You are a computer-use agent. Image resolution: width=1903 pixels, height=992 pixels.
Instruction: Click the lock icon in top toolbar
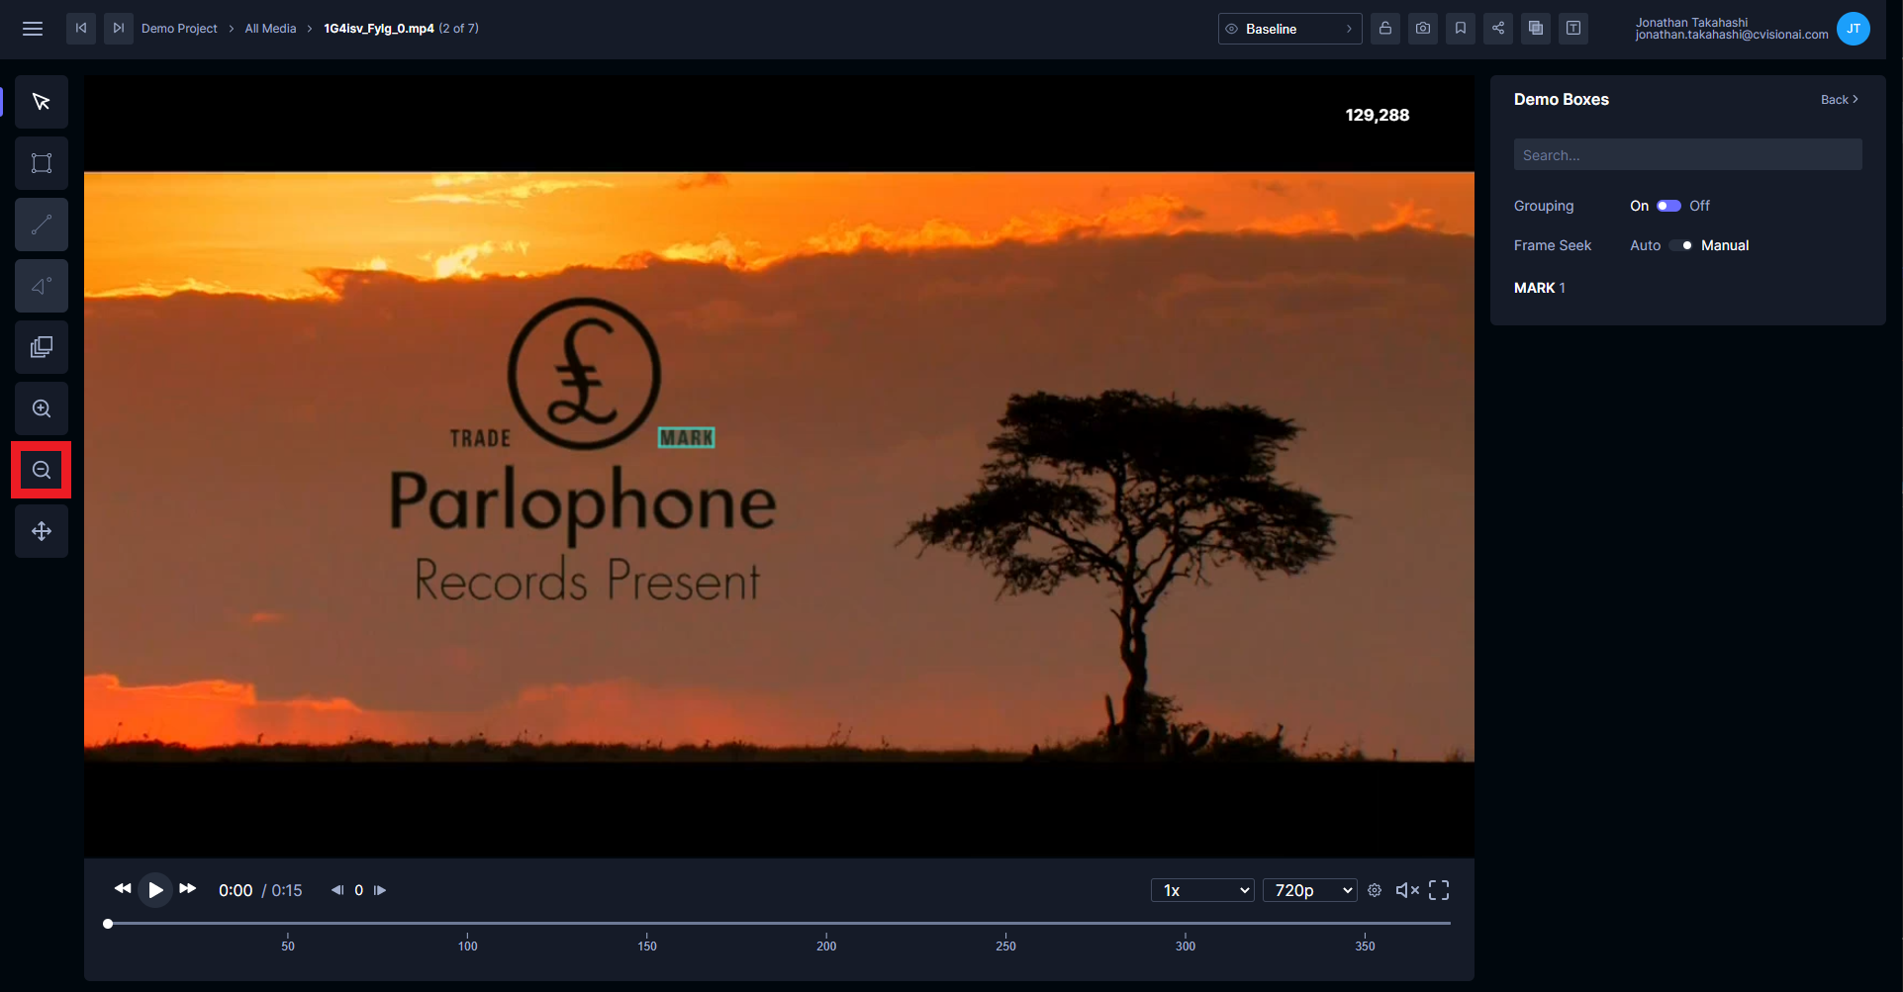(x=1385, y=29)
